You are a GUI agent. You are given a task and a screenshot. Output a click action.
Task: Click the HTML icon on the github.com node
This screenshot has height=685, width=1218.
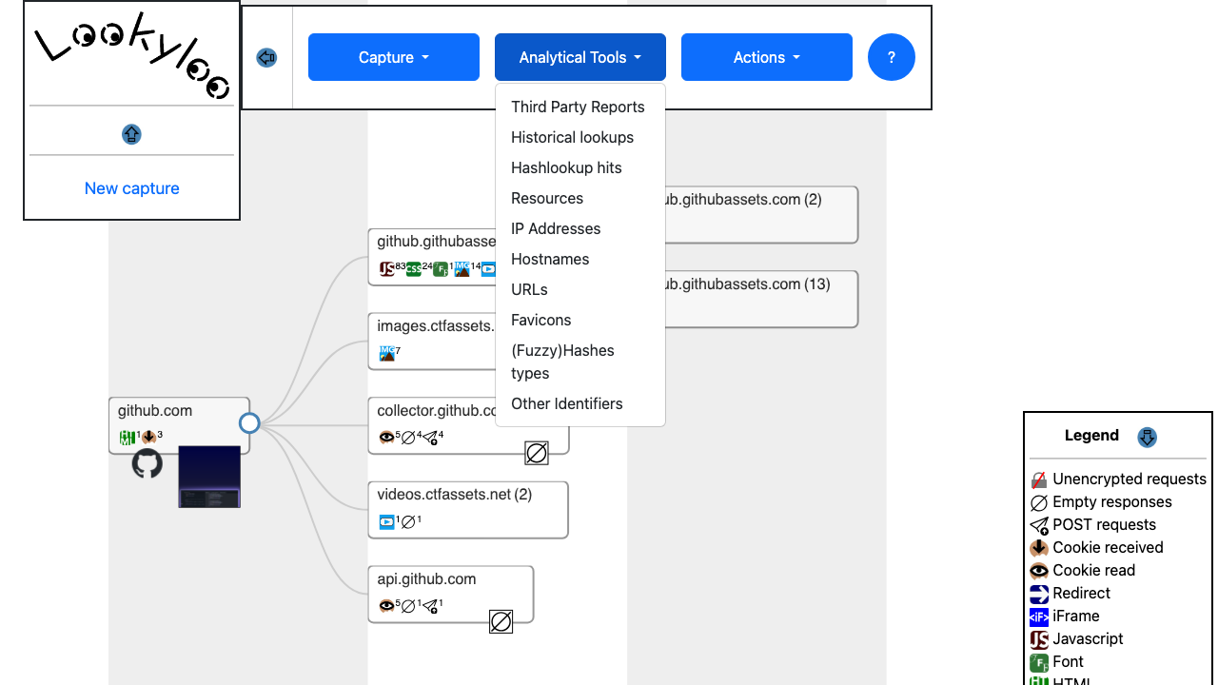click(128, 438)
